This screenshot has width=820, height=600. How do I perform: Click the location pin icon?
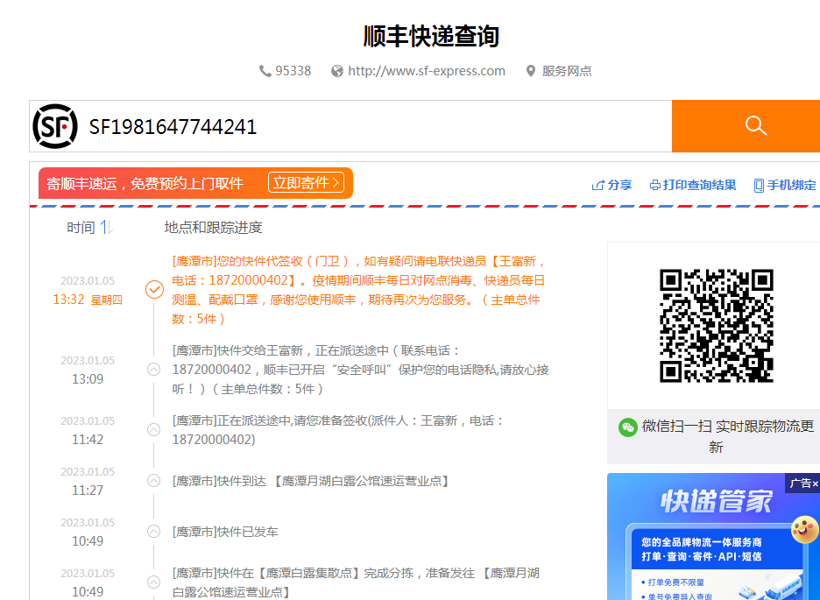coord(531,71)
